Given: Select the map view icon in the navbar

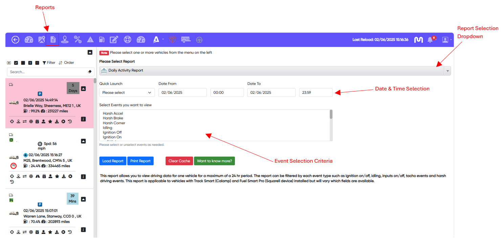Looking at the screenshot, I should click(41, 39).
